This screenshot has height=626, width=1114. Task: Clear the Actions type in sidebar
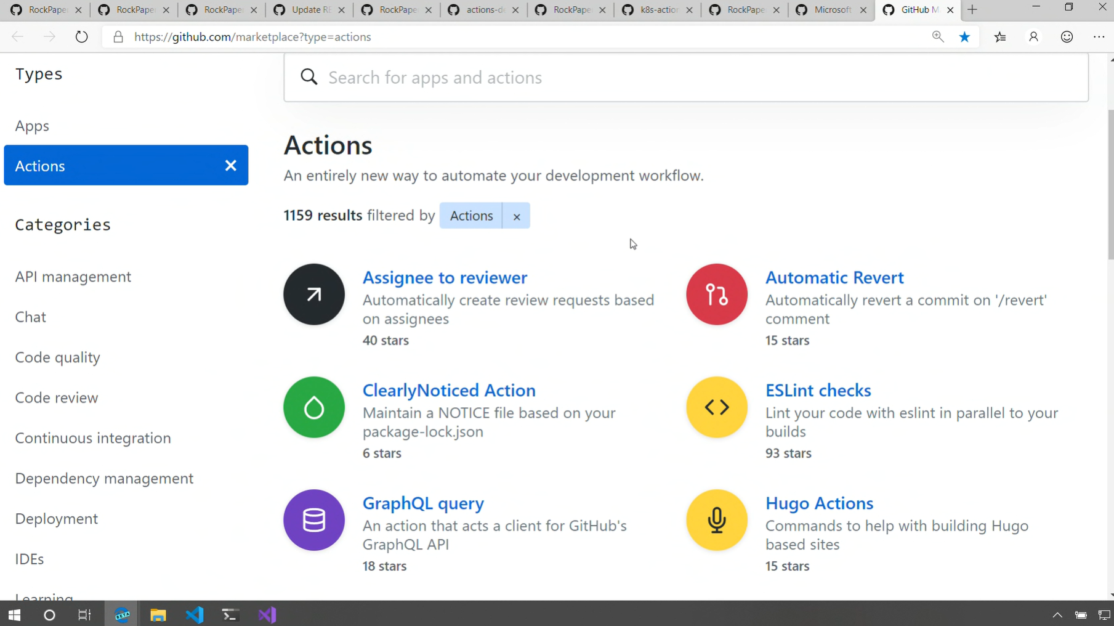(230, 165)
